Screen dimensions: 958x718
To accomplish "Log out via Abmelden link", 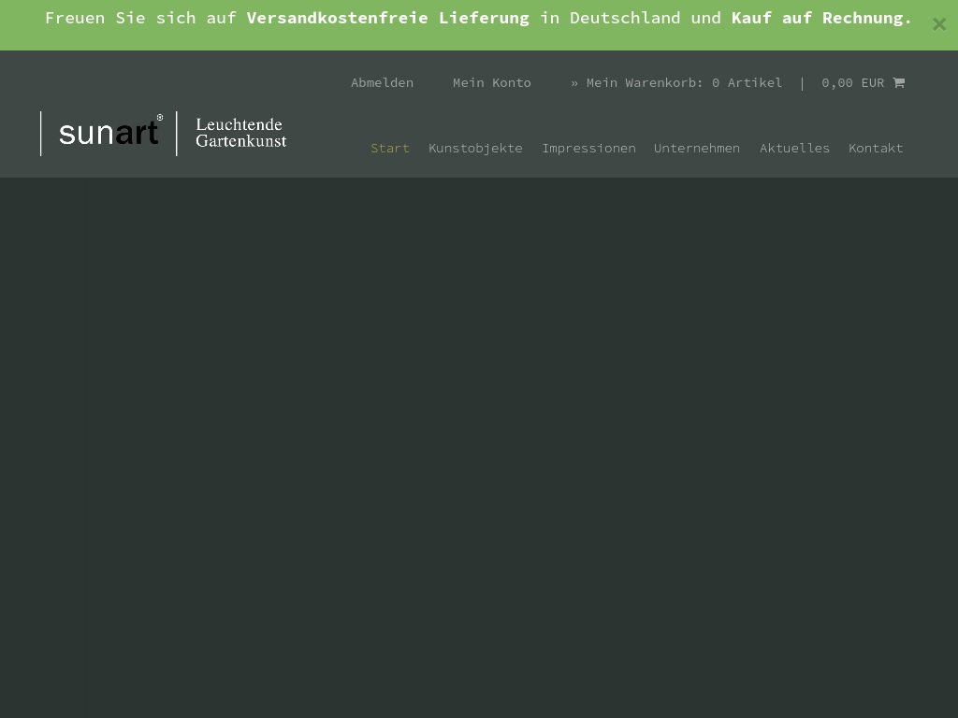I will tap(382, 82).
